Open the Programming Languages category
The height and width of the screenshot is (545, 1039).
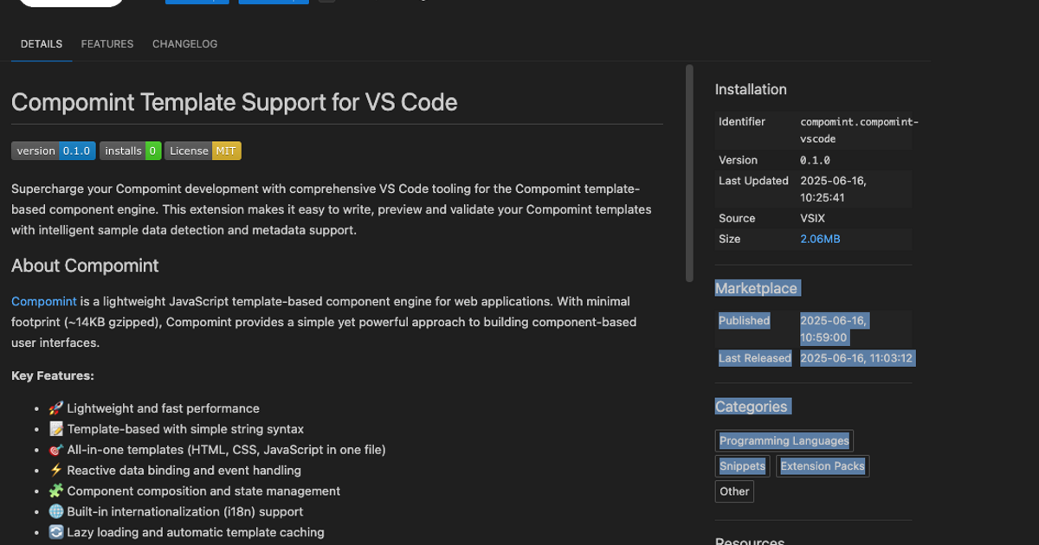coord(784,441)
